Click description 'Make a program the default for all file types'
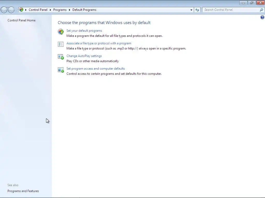The width and height of the screenshot is (265, 198). coord(114,36)
